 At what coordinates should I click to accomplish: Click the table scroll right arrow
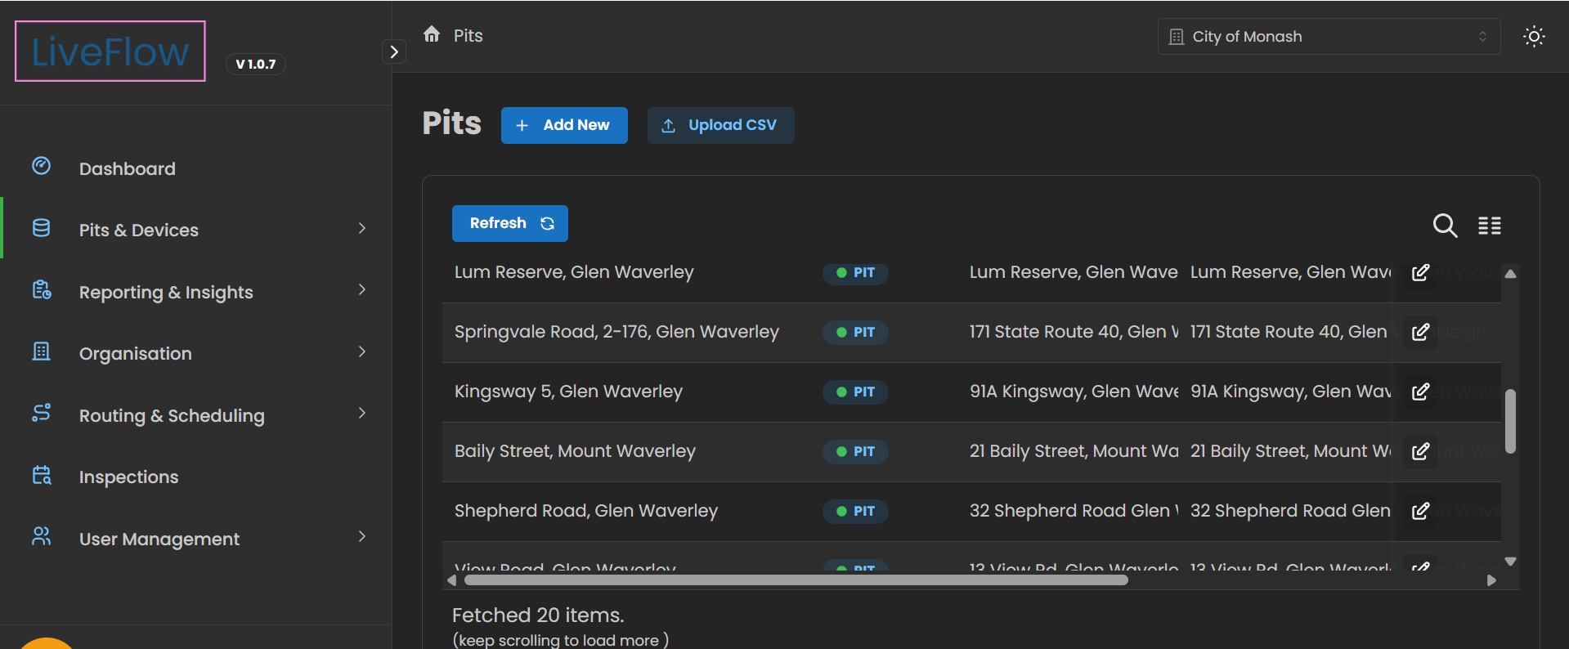pos(1491,580)
